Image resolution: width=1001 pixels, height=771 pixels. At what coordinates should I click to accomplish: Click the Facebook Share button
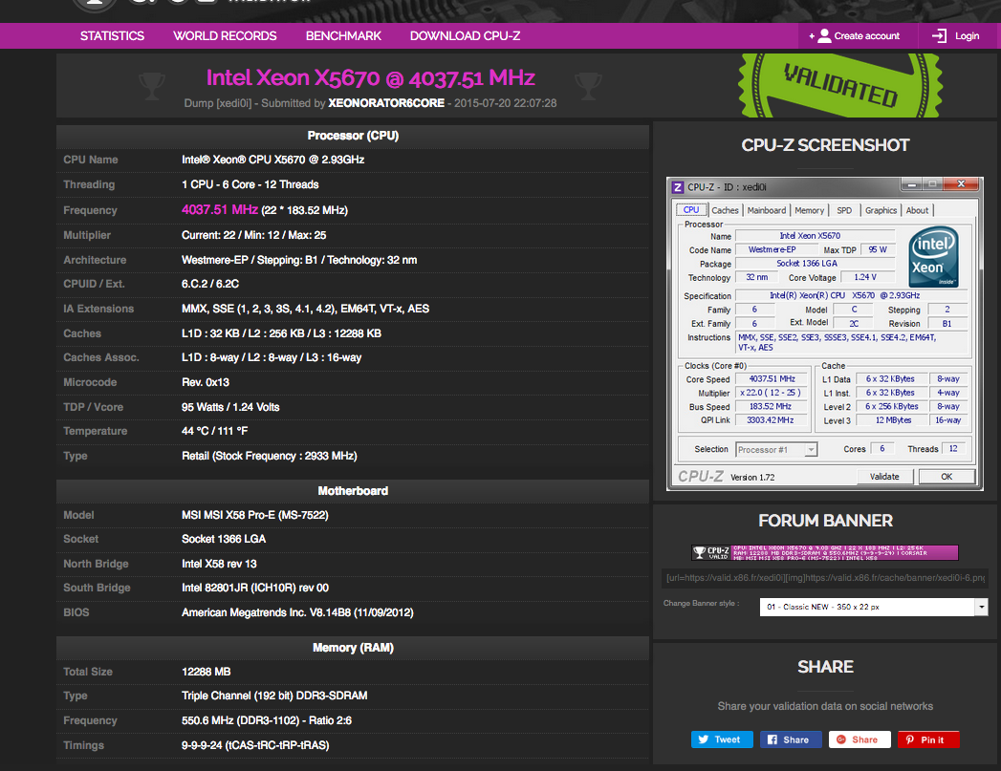pos(791,739)
